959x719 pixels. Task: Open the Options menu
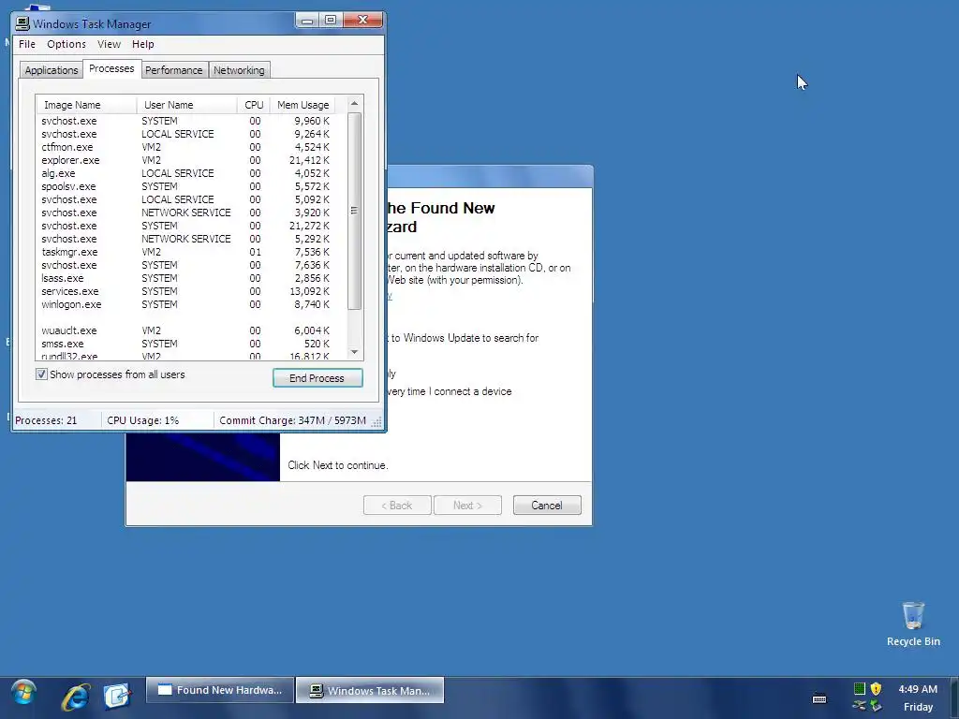(66, 44)
